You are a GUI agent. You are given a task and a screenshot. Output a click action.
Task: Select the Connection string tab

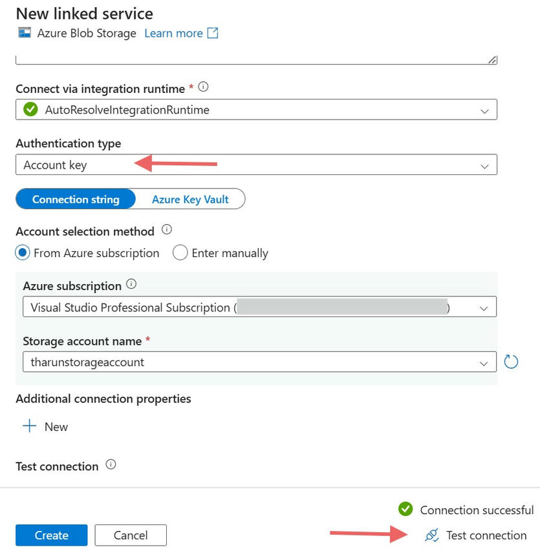click(76, 199)
